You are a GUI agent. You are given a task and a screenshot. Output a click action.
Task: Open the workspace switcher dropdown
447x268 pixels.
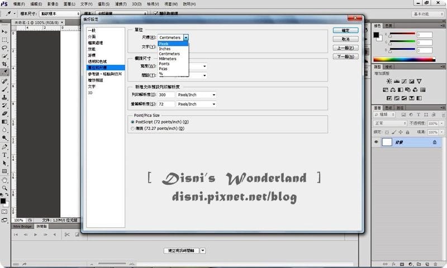427,14
